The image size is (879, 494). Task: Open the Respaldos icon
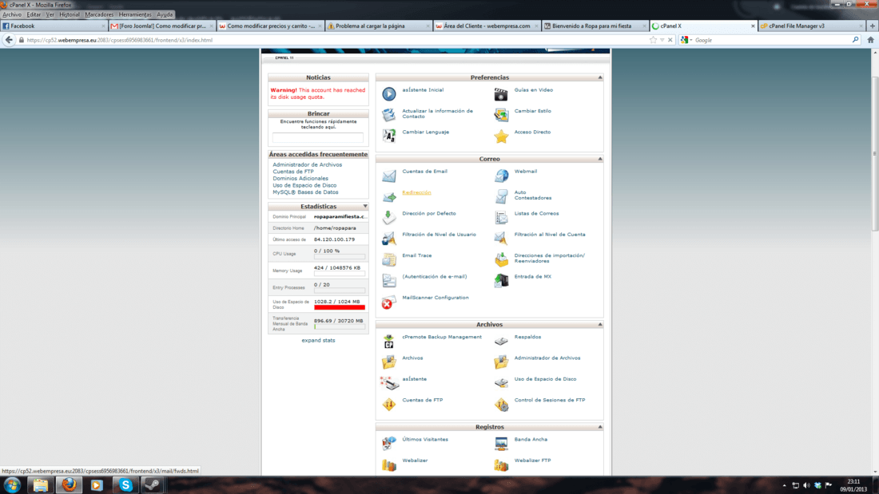[x=501, y=341]
